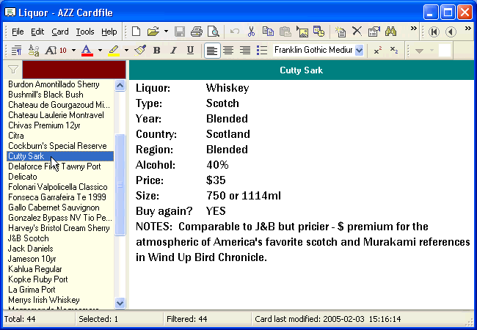This screenshot has height=330, width=477.
Task: Toggle superscript x² formatting
Action: pos(377,50)
